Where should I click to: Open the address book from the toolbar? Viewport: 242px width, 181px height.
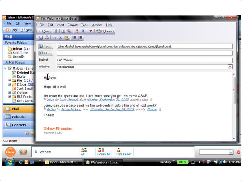click(63, 31)
